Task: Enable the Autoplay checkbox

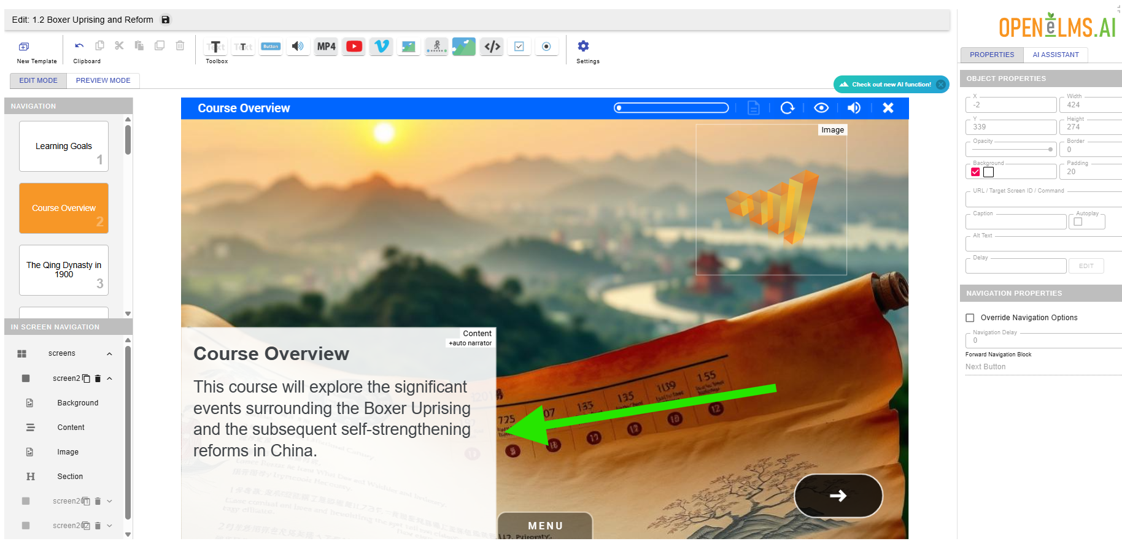Action: click(1078, 221)
